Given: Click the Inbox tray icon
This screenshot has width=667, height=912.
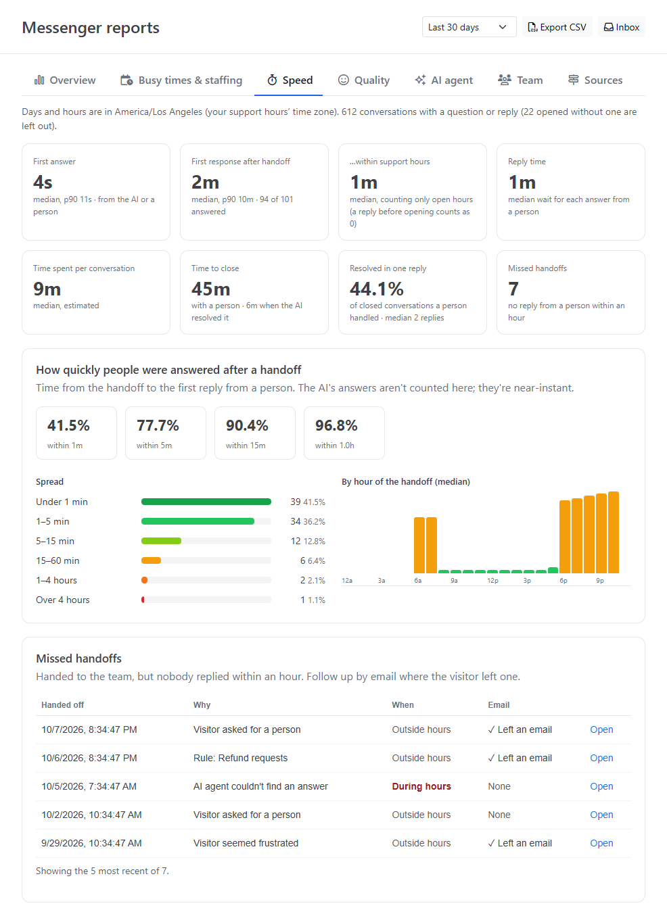Looking at the screenshot, I should coord(609,27).
